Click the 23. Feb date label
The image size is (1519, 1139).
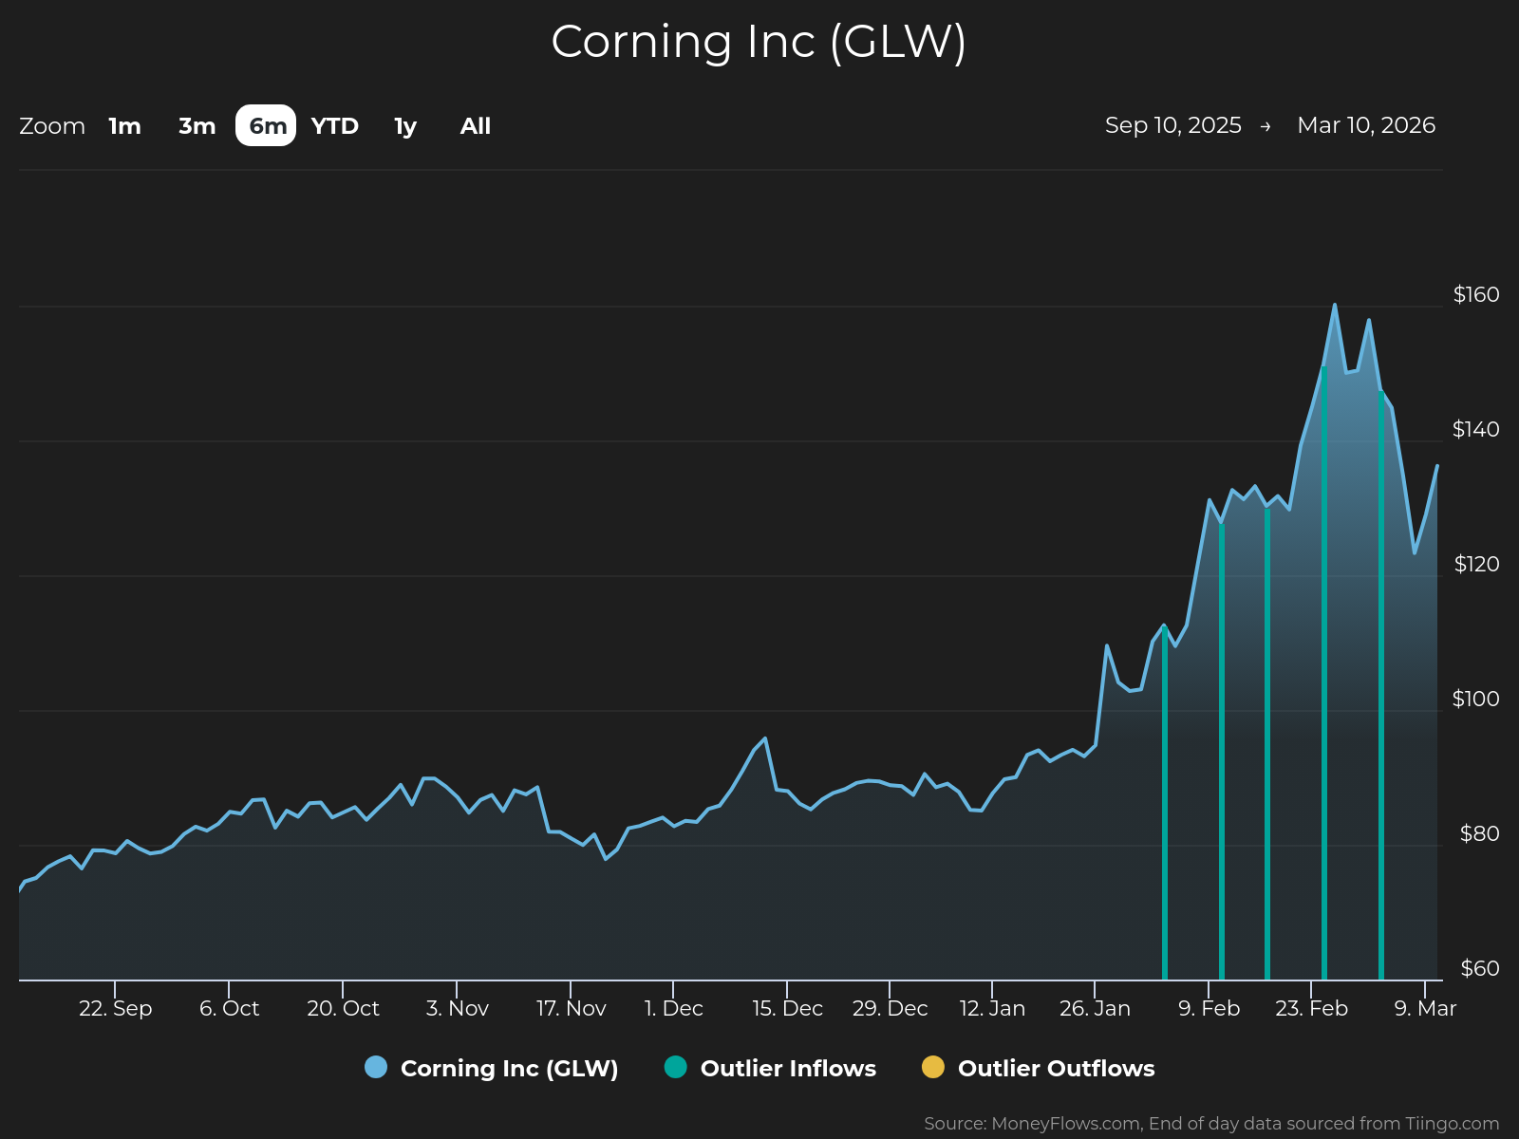click(x=1311, y=1008)
